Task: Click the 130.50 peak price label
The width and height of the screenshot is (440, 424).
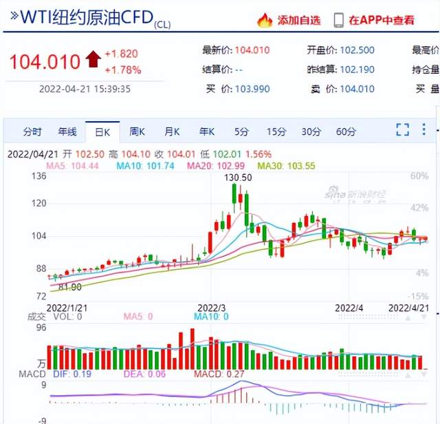Action: pos(238,178)
